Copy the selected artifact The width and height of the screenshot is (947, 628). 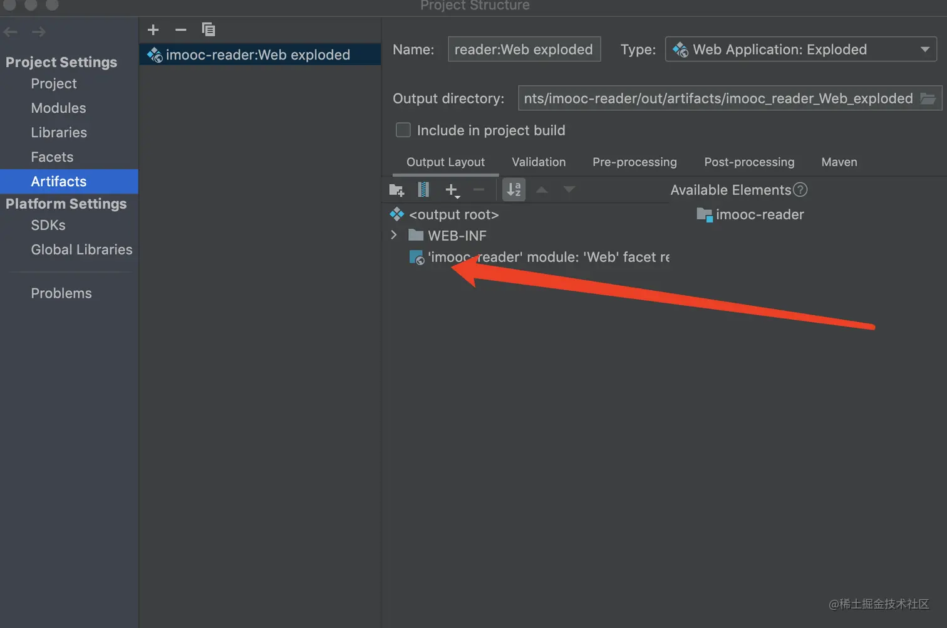click(208, 29)
